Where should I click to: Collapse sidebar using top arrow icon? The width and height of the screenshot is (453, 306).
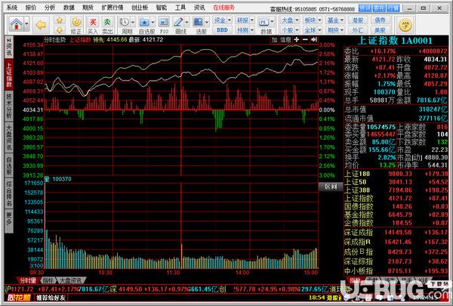[8, 40]
